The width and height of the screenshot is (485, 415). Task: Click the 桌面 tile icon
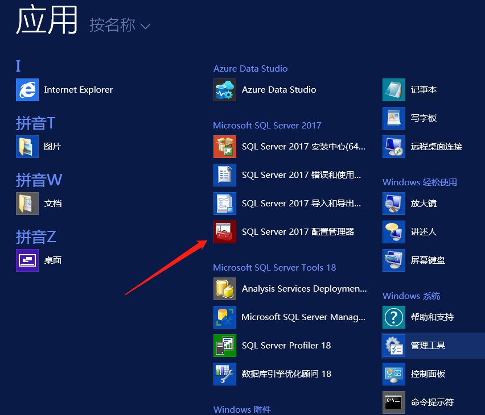pyautogui.click(x=27, y=260)
